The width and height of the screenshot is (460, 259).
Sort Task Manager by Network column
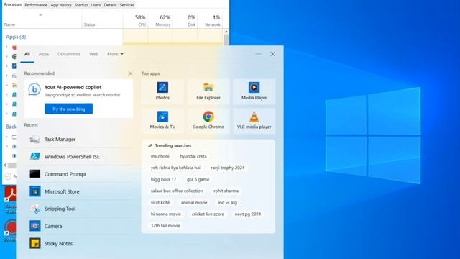click(x=210, y=21)
